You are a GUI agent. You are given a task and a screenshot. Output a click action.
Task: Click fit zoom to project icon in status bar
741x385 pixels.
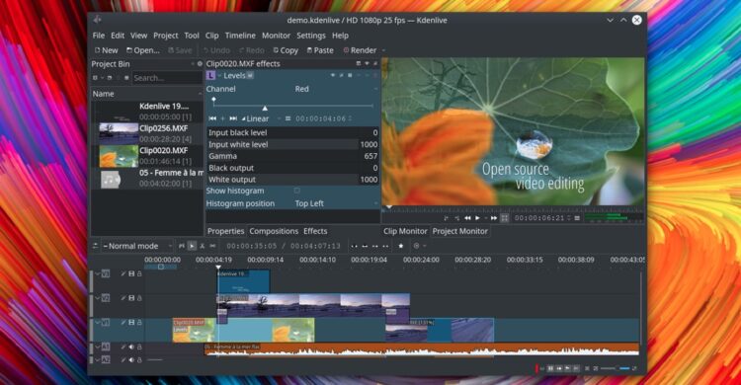(587, 368)
